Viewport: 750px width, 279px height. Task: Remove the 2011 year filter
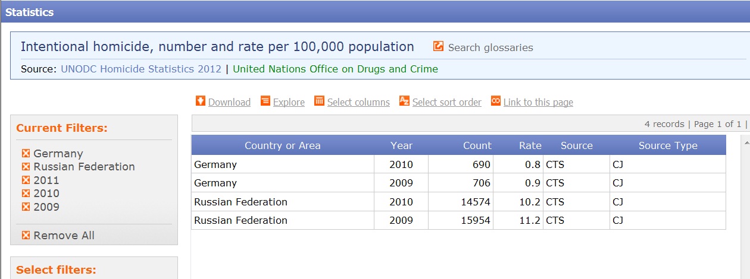pyautogui.click(x=26, y=180)
